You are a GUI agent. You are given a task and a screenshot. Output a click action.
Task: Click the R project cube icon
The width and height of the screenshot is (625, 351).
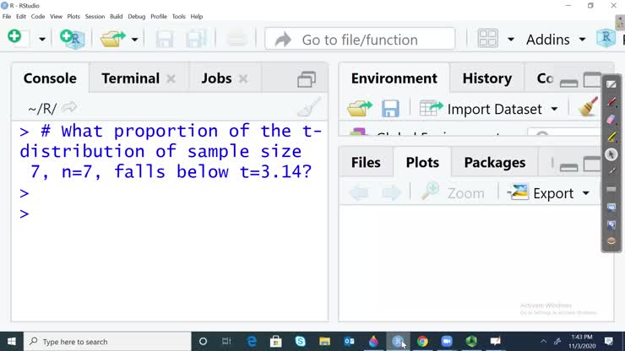(x=606, y=38)
